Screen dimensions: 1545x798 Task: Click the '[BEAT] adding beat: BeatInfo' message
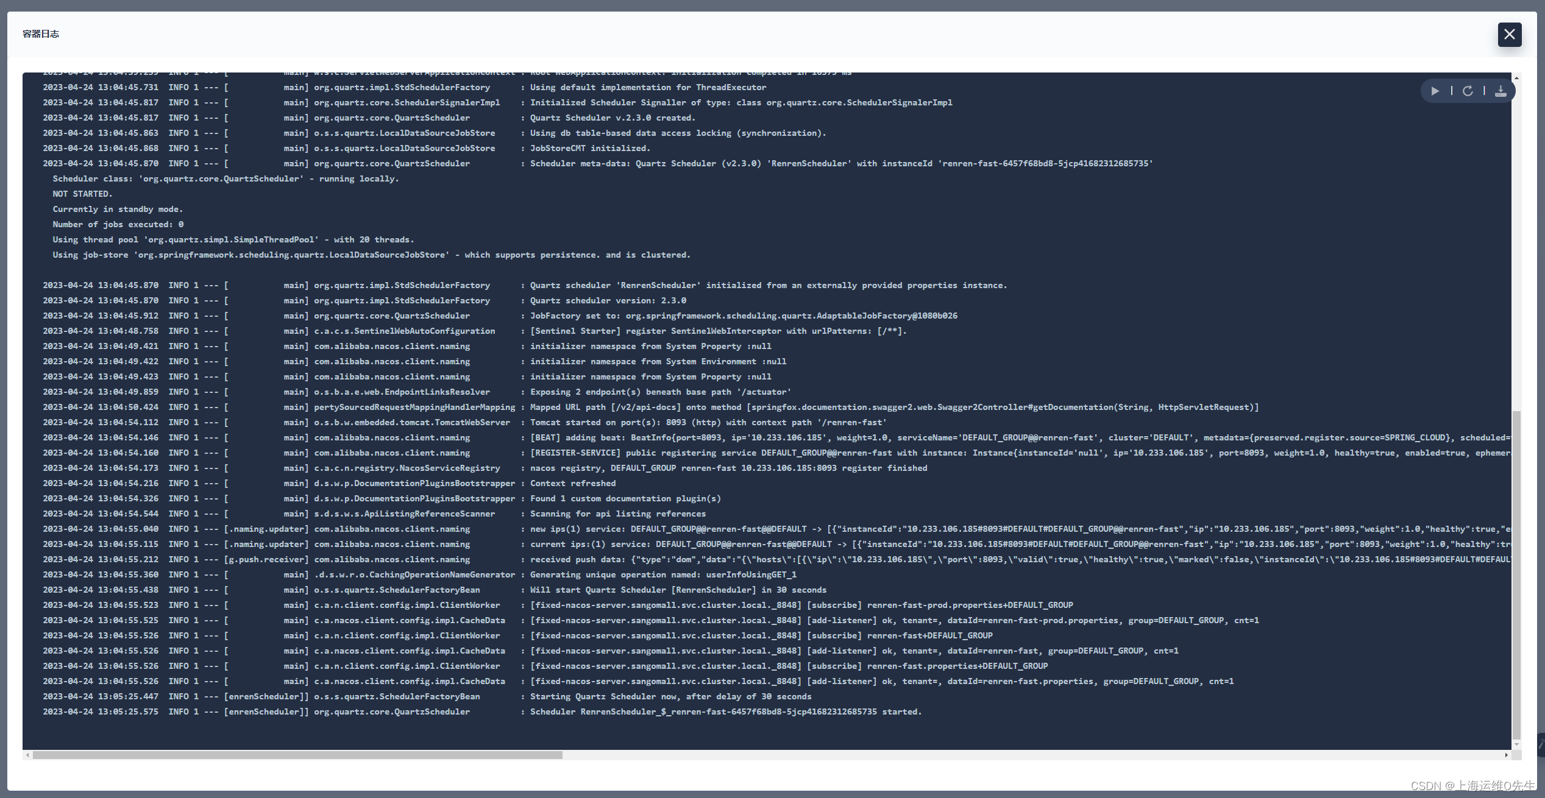[x=1021, y=437]
